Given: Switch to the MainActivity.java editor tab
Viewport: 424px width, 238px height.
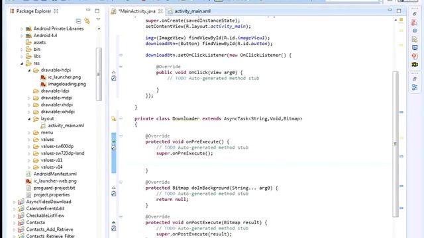Looking at the screenshot, I should click(x=137, y=11).
